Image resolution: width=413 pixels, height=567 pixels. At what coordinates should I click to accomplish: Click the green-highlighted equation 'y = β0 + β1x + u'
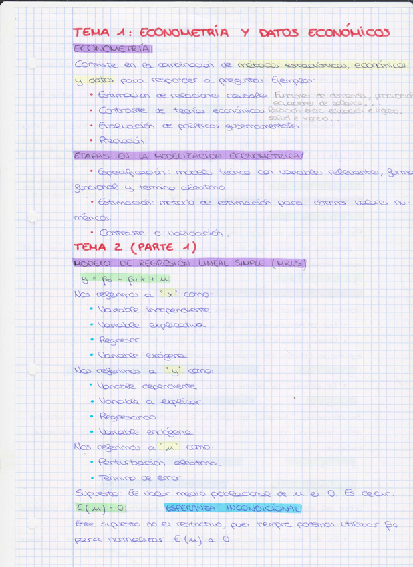coord(125,279)
